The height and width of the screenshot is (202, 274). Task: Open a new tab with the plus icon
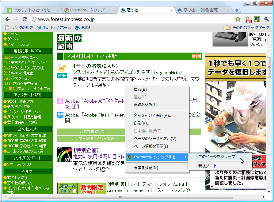(x=237, y=10)
